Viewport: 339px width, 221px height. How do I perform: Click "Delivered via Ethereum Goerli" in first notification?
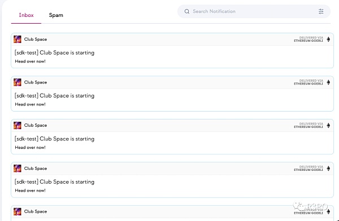click(308, 39)
